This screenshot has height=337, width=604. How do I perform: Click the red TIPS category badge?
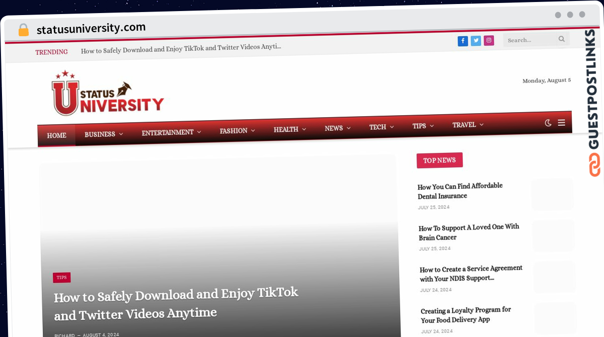click(61, 278)
